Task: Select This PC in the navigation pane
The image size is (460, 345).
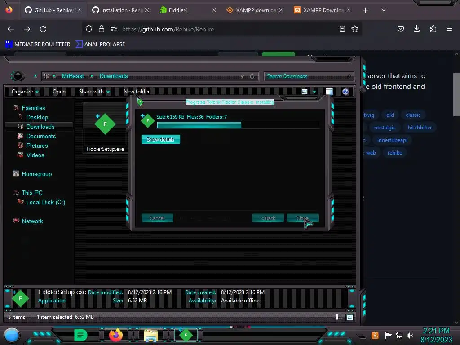Action: pos(32,193)
